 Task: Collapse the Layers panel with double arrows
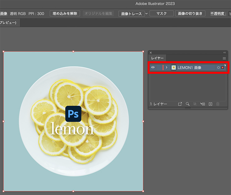point(224,52)
